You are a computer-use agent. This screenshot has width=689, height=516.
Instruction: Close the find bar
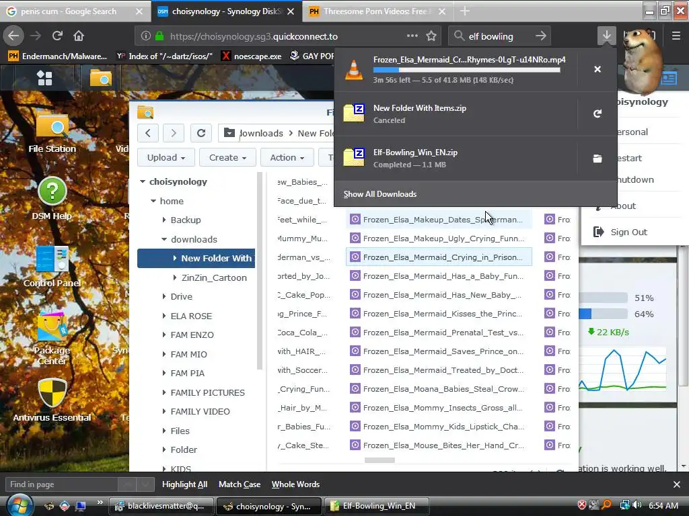676,484
